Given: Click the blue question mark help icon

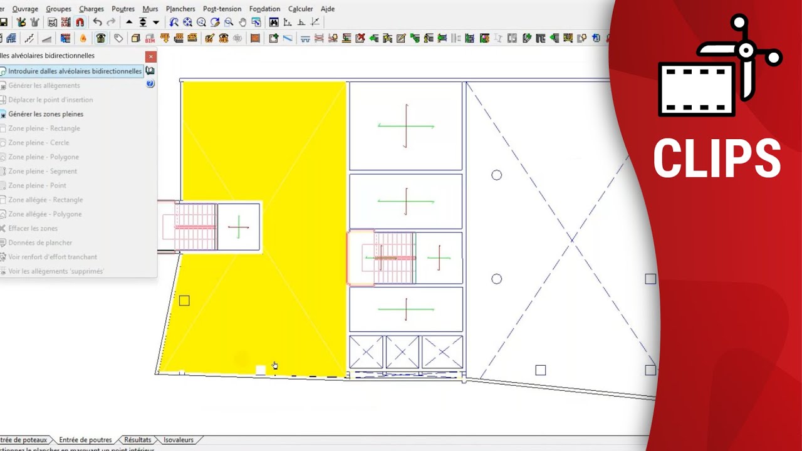Looking at the screenshot, I should (150, 83).
